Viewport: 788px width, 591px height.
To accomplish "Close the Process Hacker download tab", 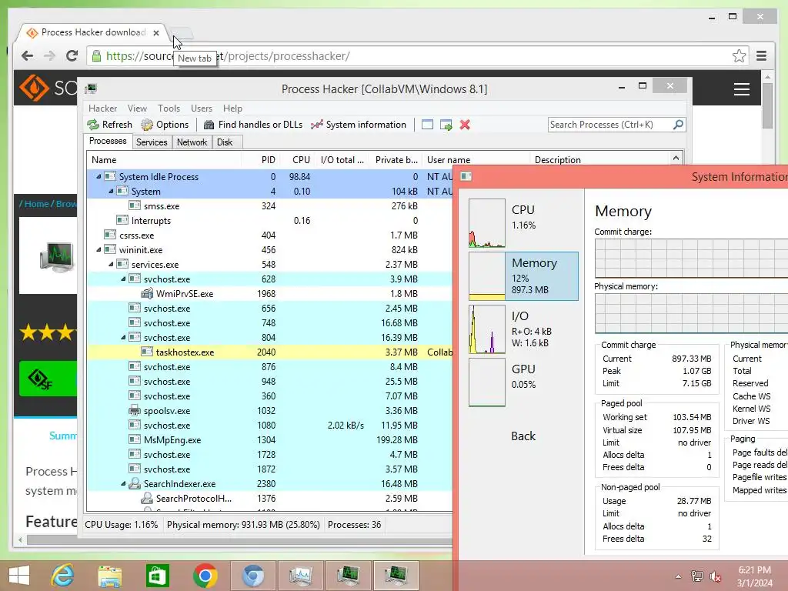I will (156, 32).
